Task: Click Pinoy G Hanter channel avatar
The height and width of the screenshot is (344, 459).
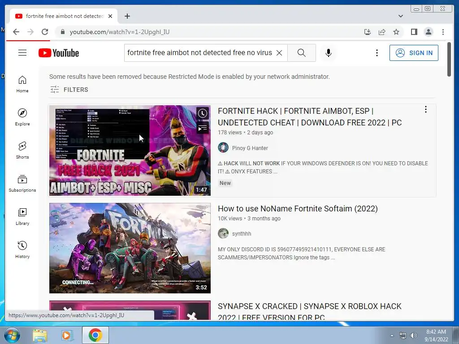Action: tap(223, 147)
